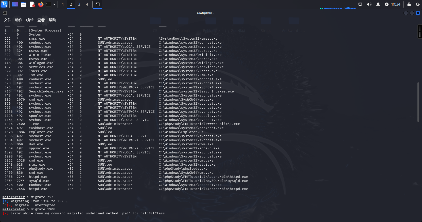Click the [System Process] entry
Screen dimensions: 422x222
click(x=45, y=30)
